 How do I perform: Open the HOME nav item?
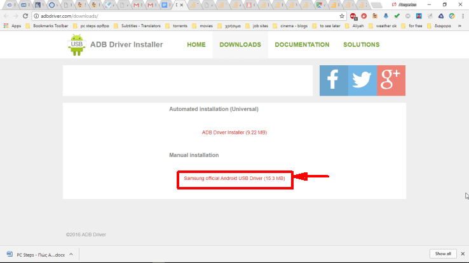pos(196,45)
